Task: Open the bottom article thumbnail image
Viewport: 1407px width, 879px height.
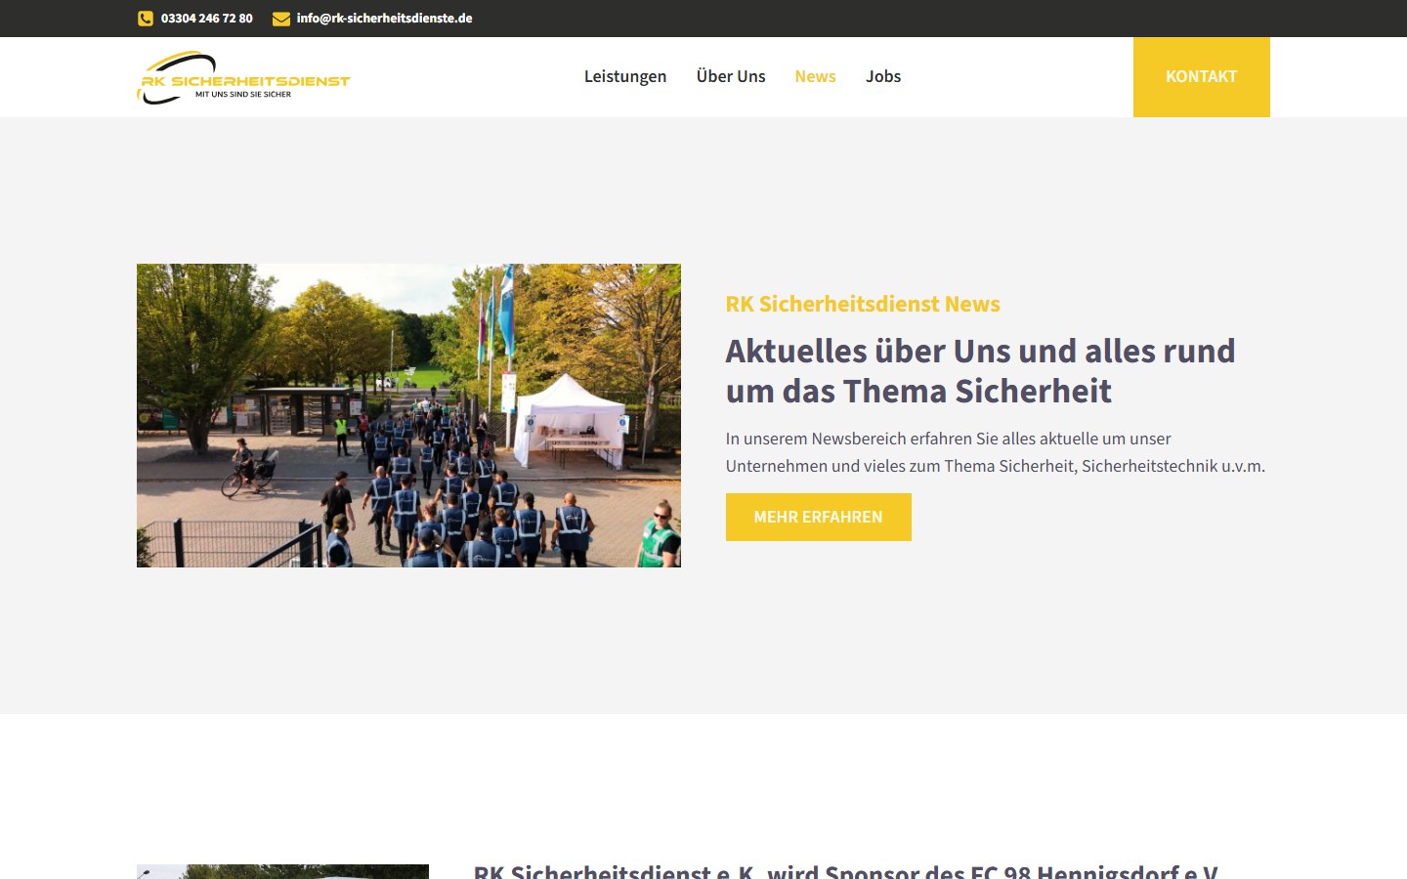Action: [282, 871]
